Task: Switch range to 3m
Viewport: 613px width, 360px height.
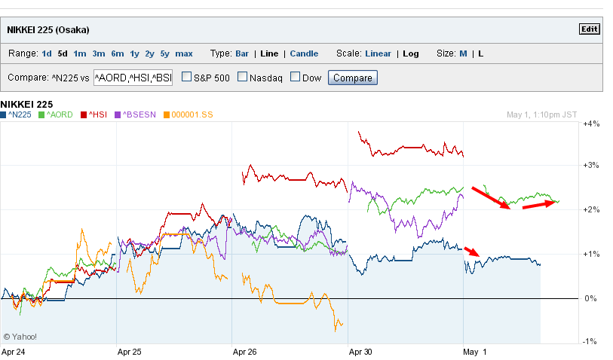Action: pyautogui.click(x=99, y=53)
